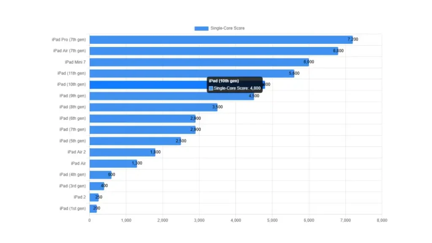The width and height of the screenshot is (432, 243).
Task: Click the tooltip color box beside Single-Core Score
Action: [211, 89]
